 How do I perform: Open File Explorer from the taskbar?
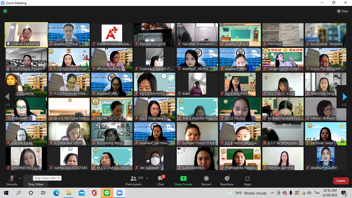point(69,193)
